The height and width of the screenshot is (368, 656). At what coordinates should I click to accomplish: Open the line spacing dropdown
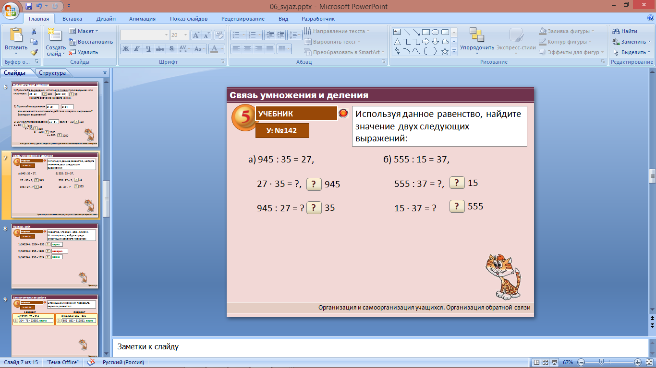pos(295,35)
